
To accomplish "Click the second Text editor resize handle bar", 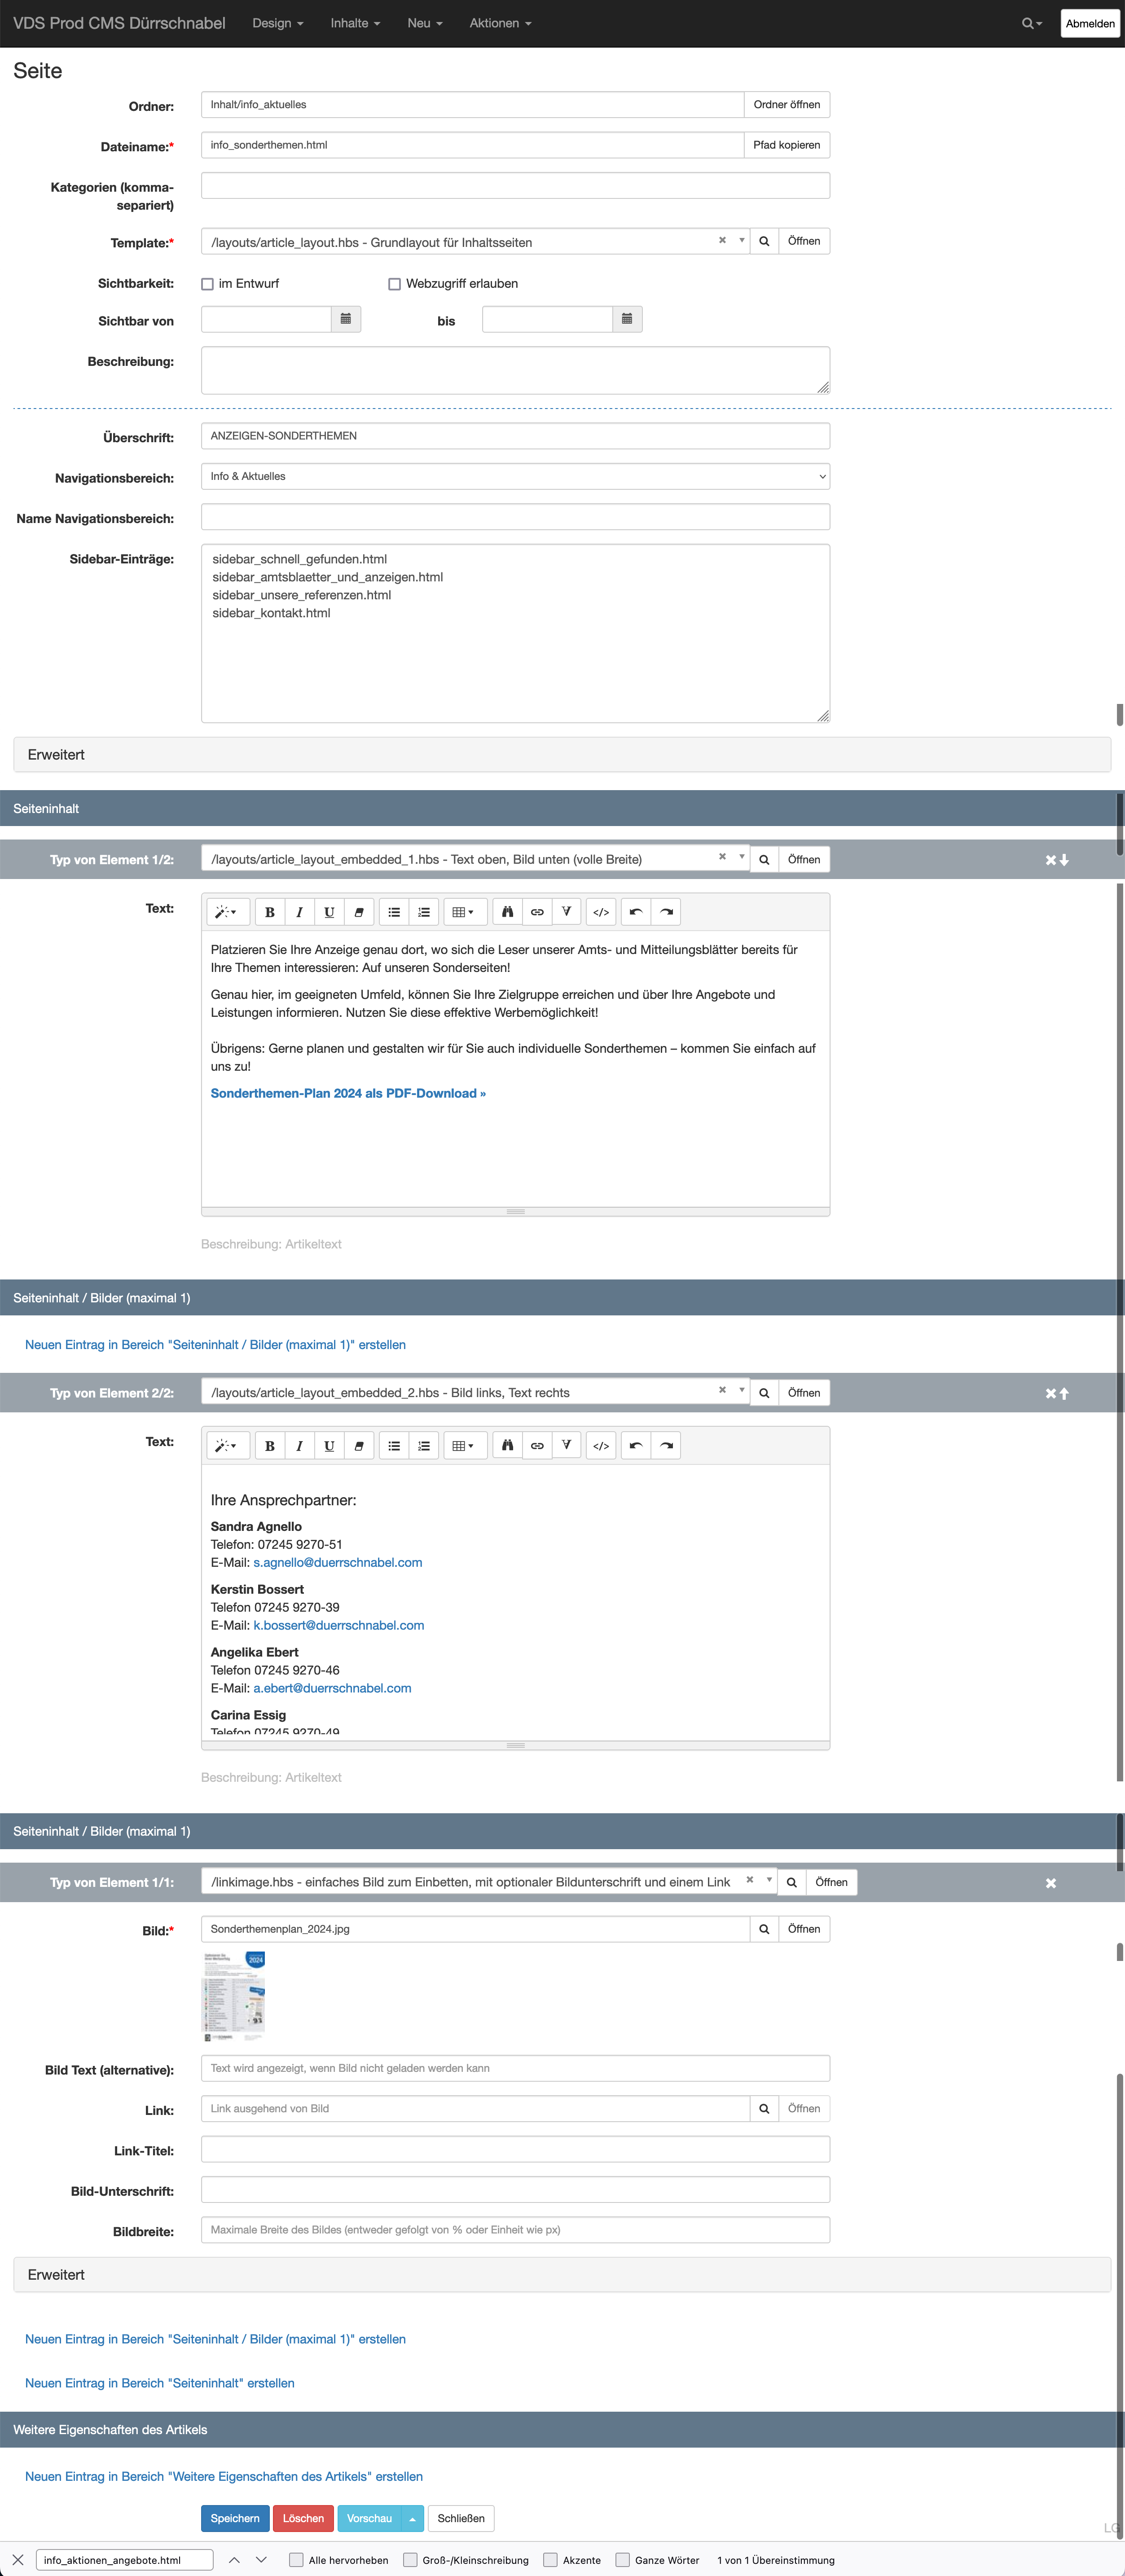I will (x=515, y=1745).
